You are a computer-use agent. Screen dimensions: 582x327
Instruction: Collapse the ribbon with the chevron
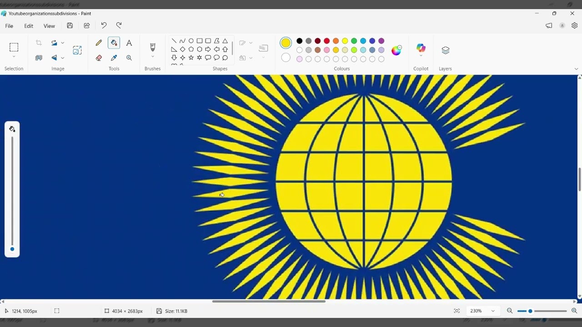click(577, 69)
